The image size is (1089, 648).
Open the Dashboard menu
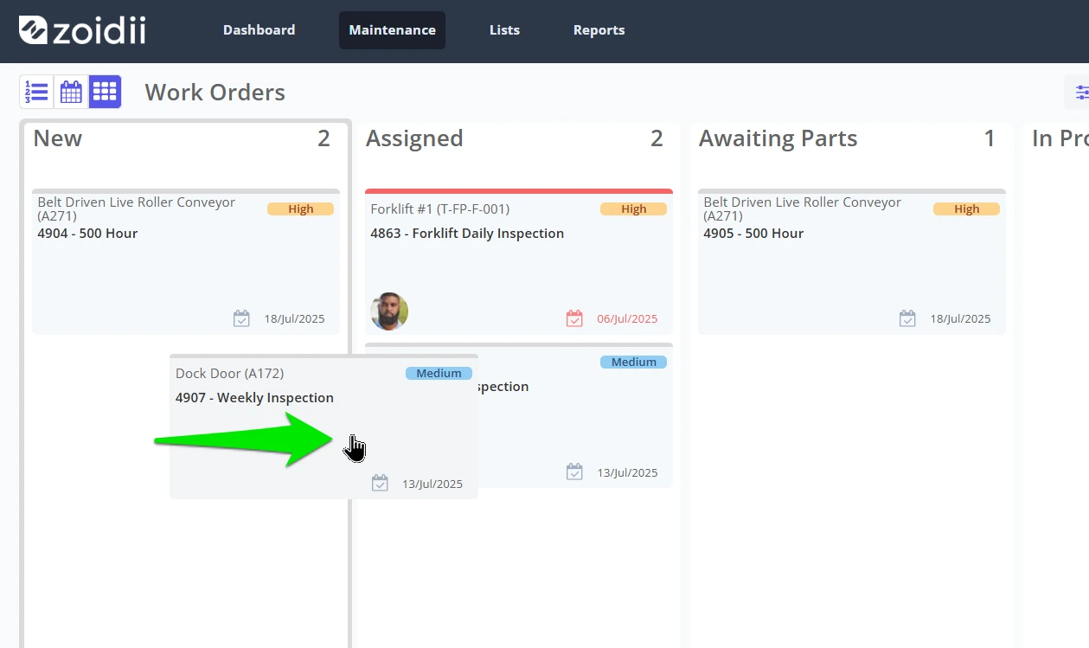point(259,30)
